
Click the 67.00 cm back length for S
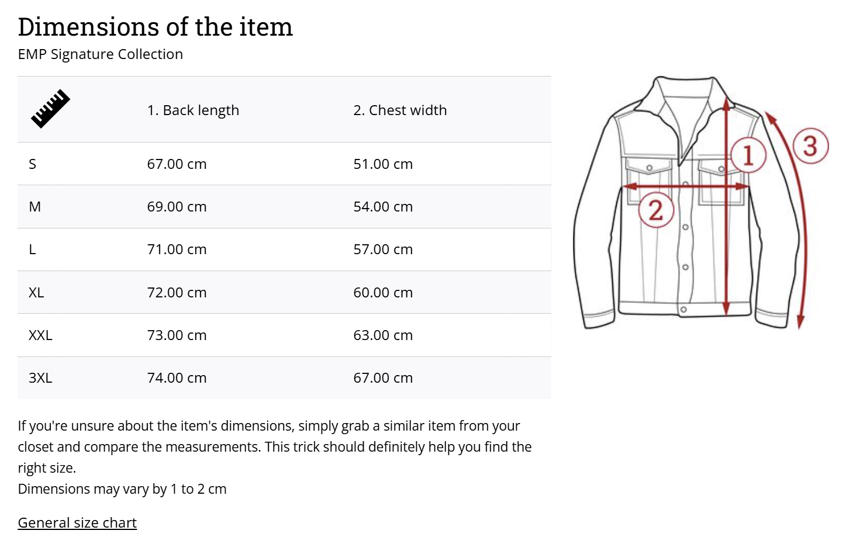pyautogui.click(x=177, y=164)
